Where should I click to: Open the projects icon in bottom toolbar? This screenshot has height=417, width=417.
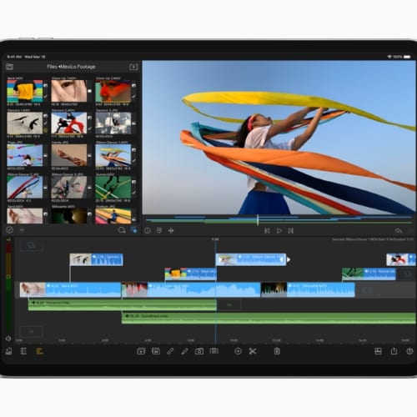coord(9,351)
